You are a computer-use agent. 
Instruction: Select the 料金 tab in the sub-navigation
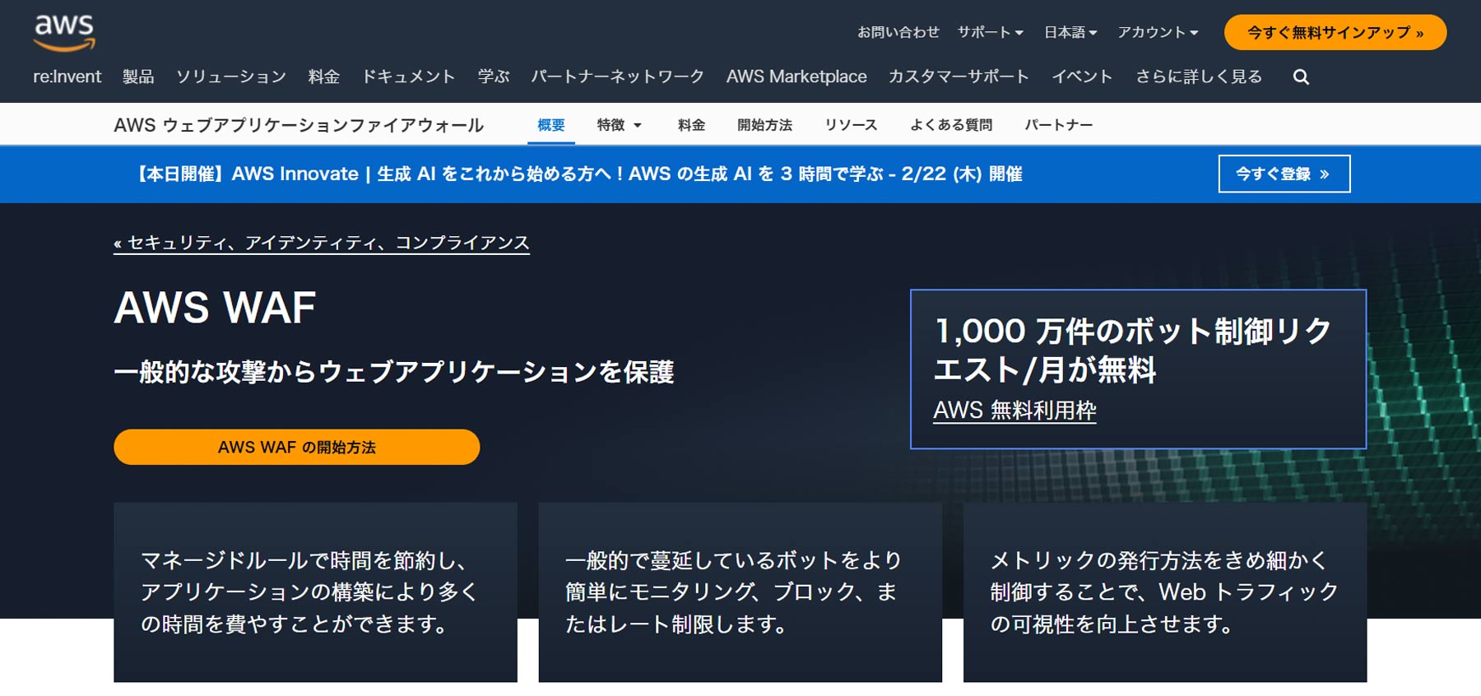tap(691, 125)
